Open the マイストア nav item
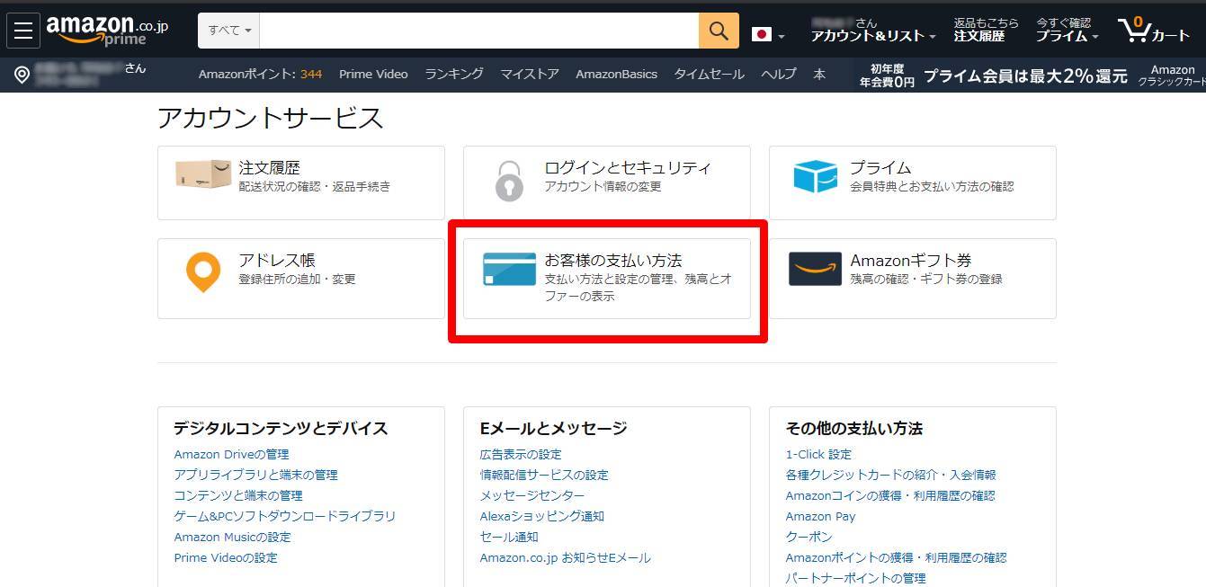Viewport: 1206px width, 587px height. point(530,75)
